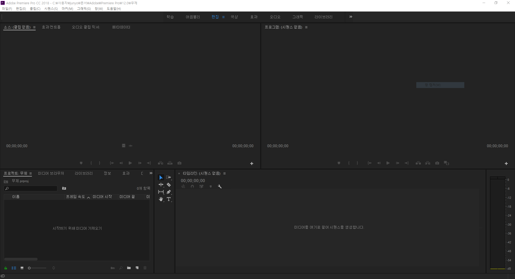Select the Hand tool

point(161,199)
